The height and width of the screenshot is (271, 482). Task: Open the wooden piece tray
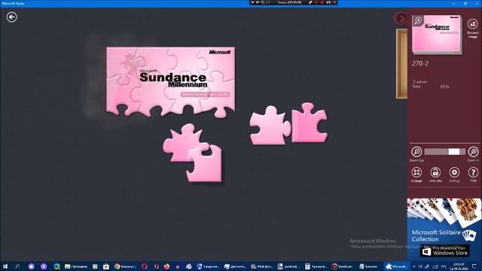pos(401,64)
